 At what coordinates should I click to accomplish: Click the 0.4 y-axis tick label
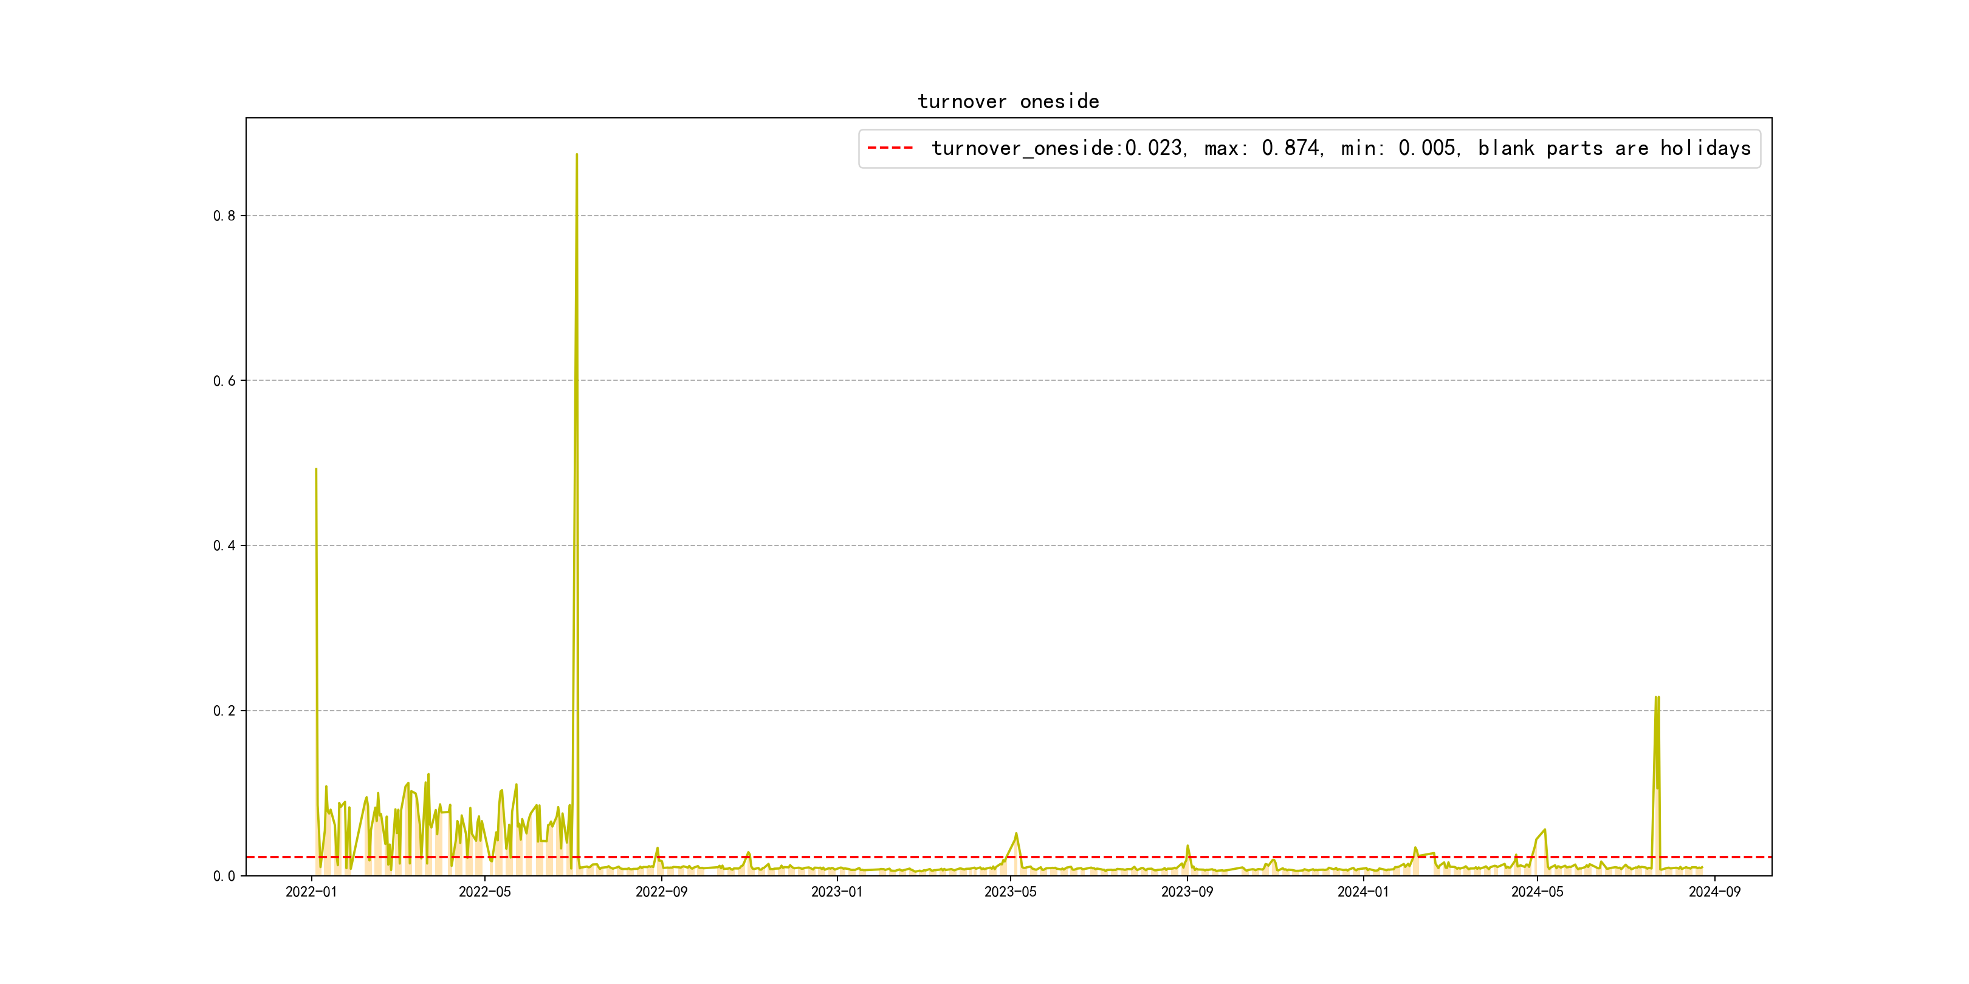[224, 546]
